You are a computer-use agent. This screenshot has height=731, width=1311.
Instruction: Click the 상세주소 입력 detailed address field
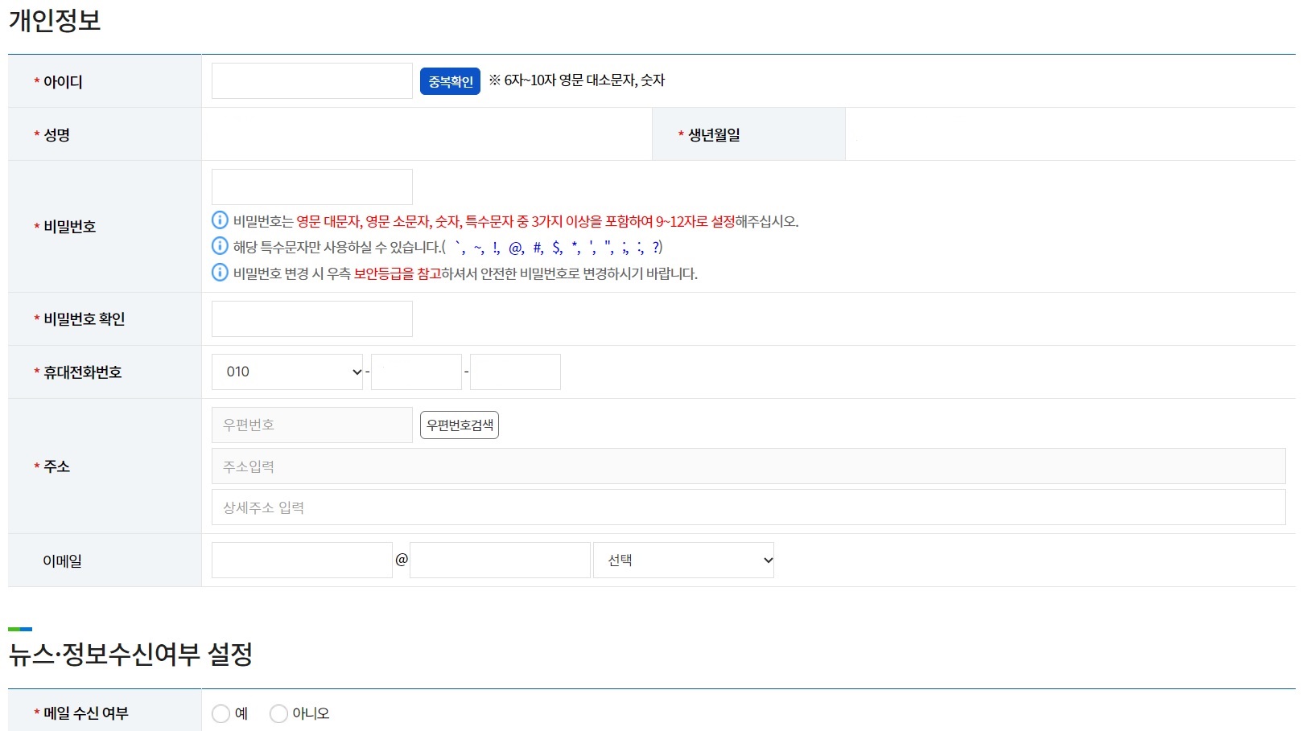pos(563,507)
